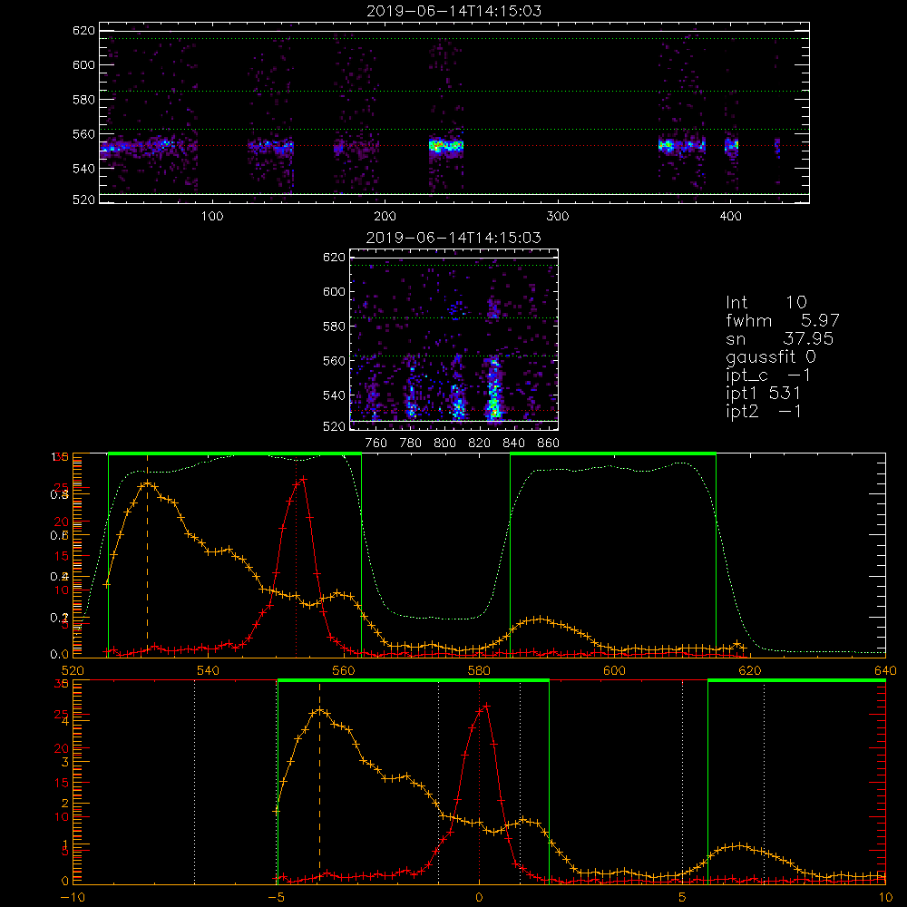The width and height of the screenshot is (907, 907).
Task: Select the 'ipt1 531' parameter line
Action: 763,394
